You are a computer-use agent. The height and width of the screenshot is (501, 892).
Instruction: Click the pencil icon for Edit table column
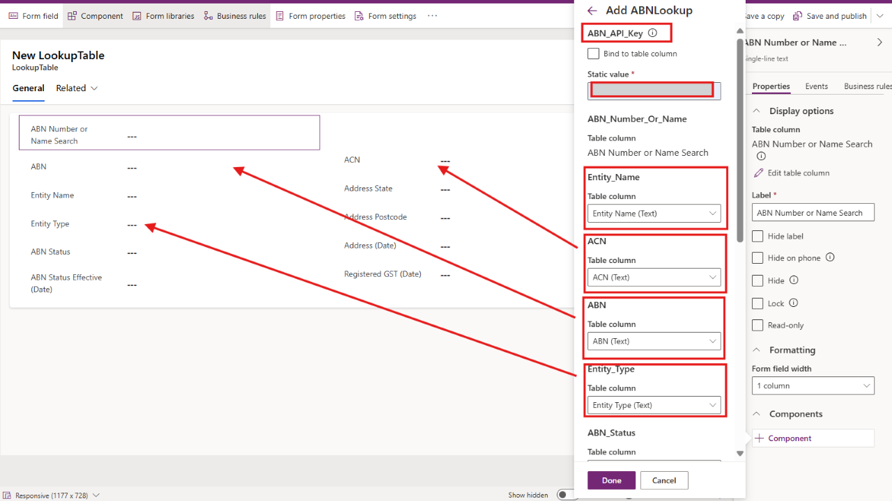tap(759, 173)
